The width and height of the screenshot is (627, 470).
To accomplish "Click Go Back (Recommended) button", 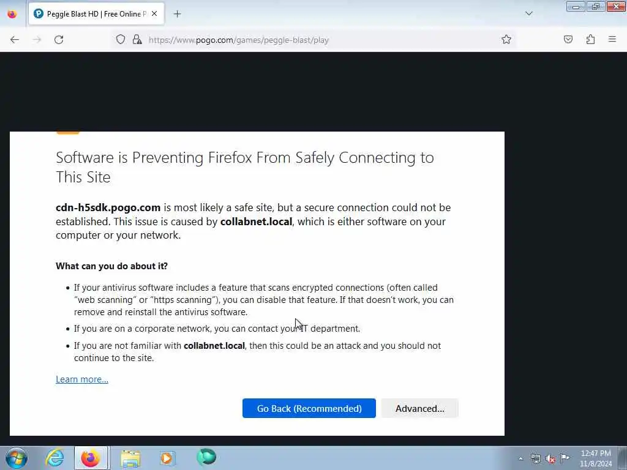I will 309,408.
